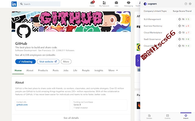195x121 pixels.
Task: Expand the More dropdown in the tab bar
Action: coord(113,70)
